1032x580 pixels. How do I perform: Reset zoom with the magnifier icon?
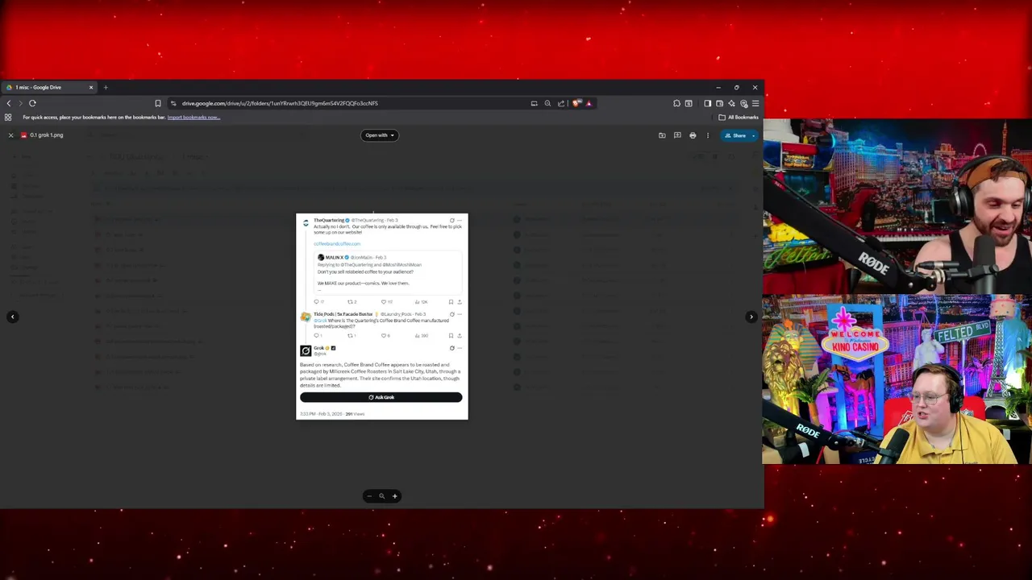click(381, 496)
